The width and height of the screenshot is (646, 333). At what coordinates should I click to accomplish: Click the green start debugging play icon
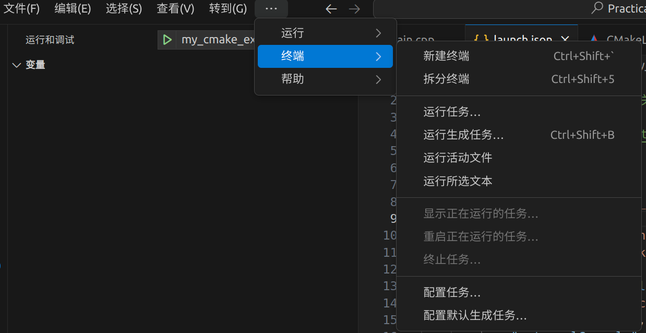point(167,40)
